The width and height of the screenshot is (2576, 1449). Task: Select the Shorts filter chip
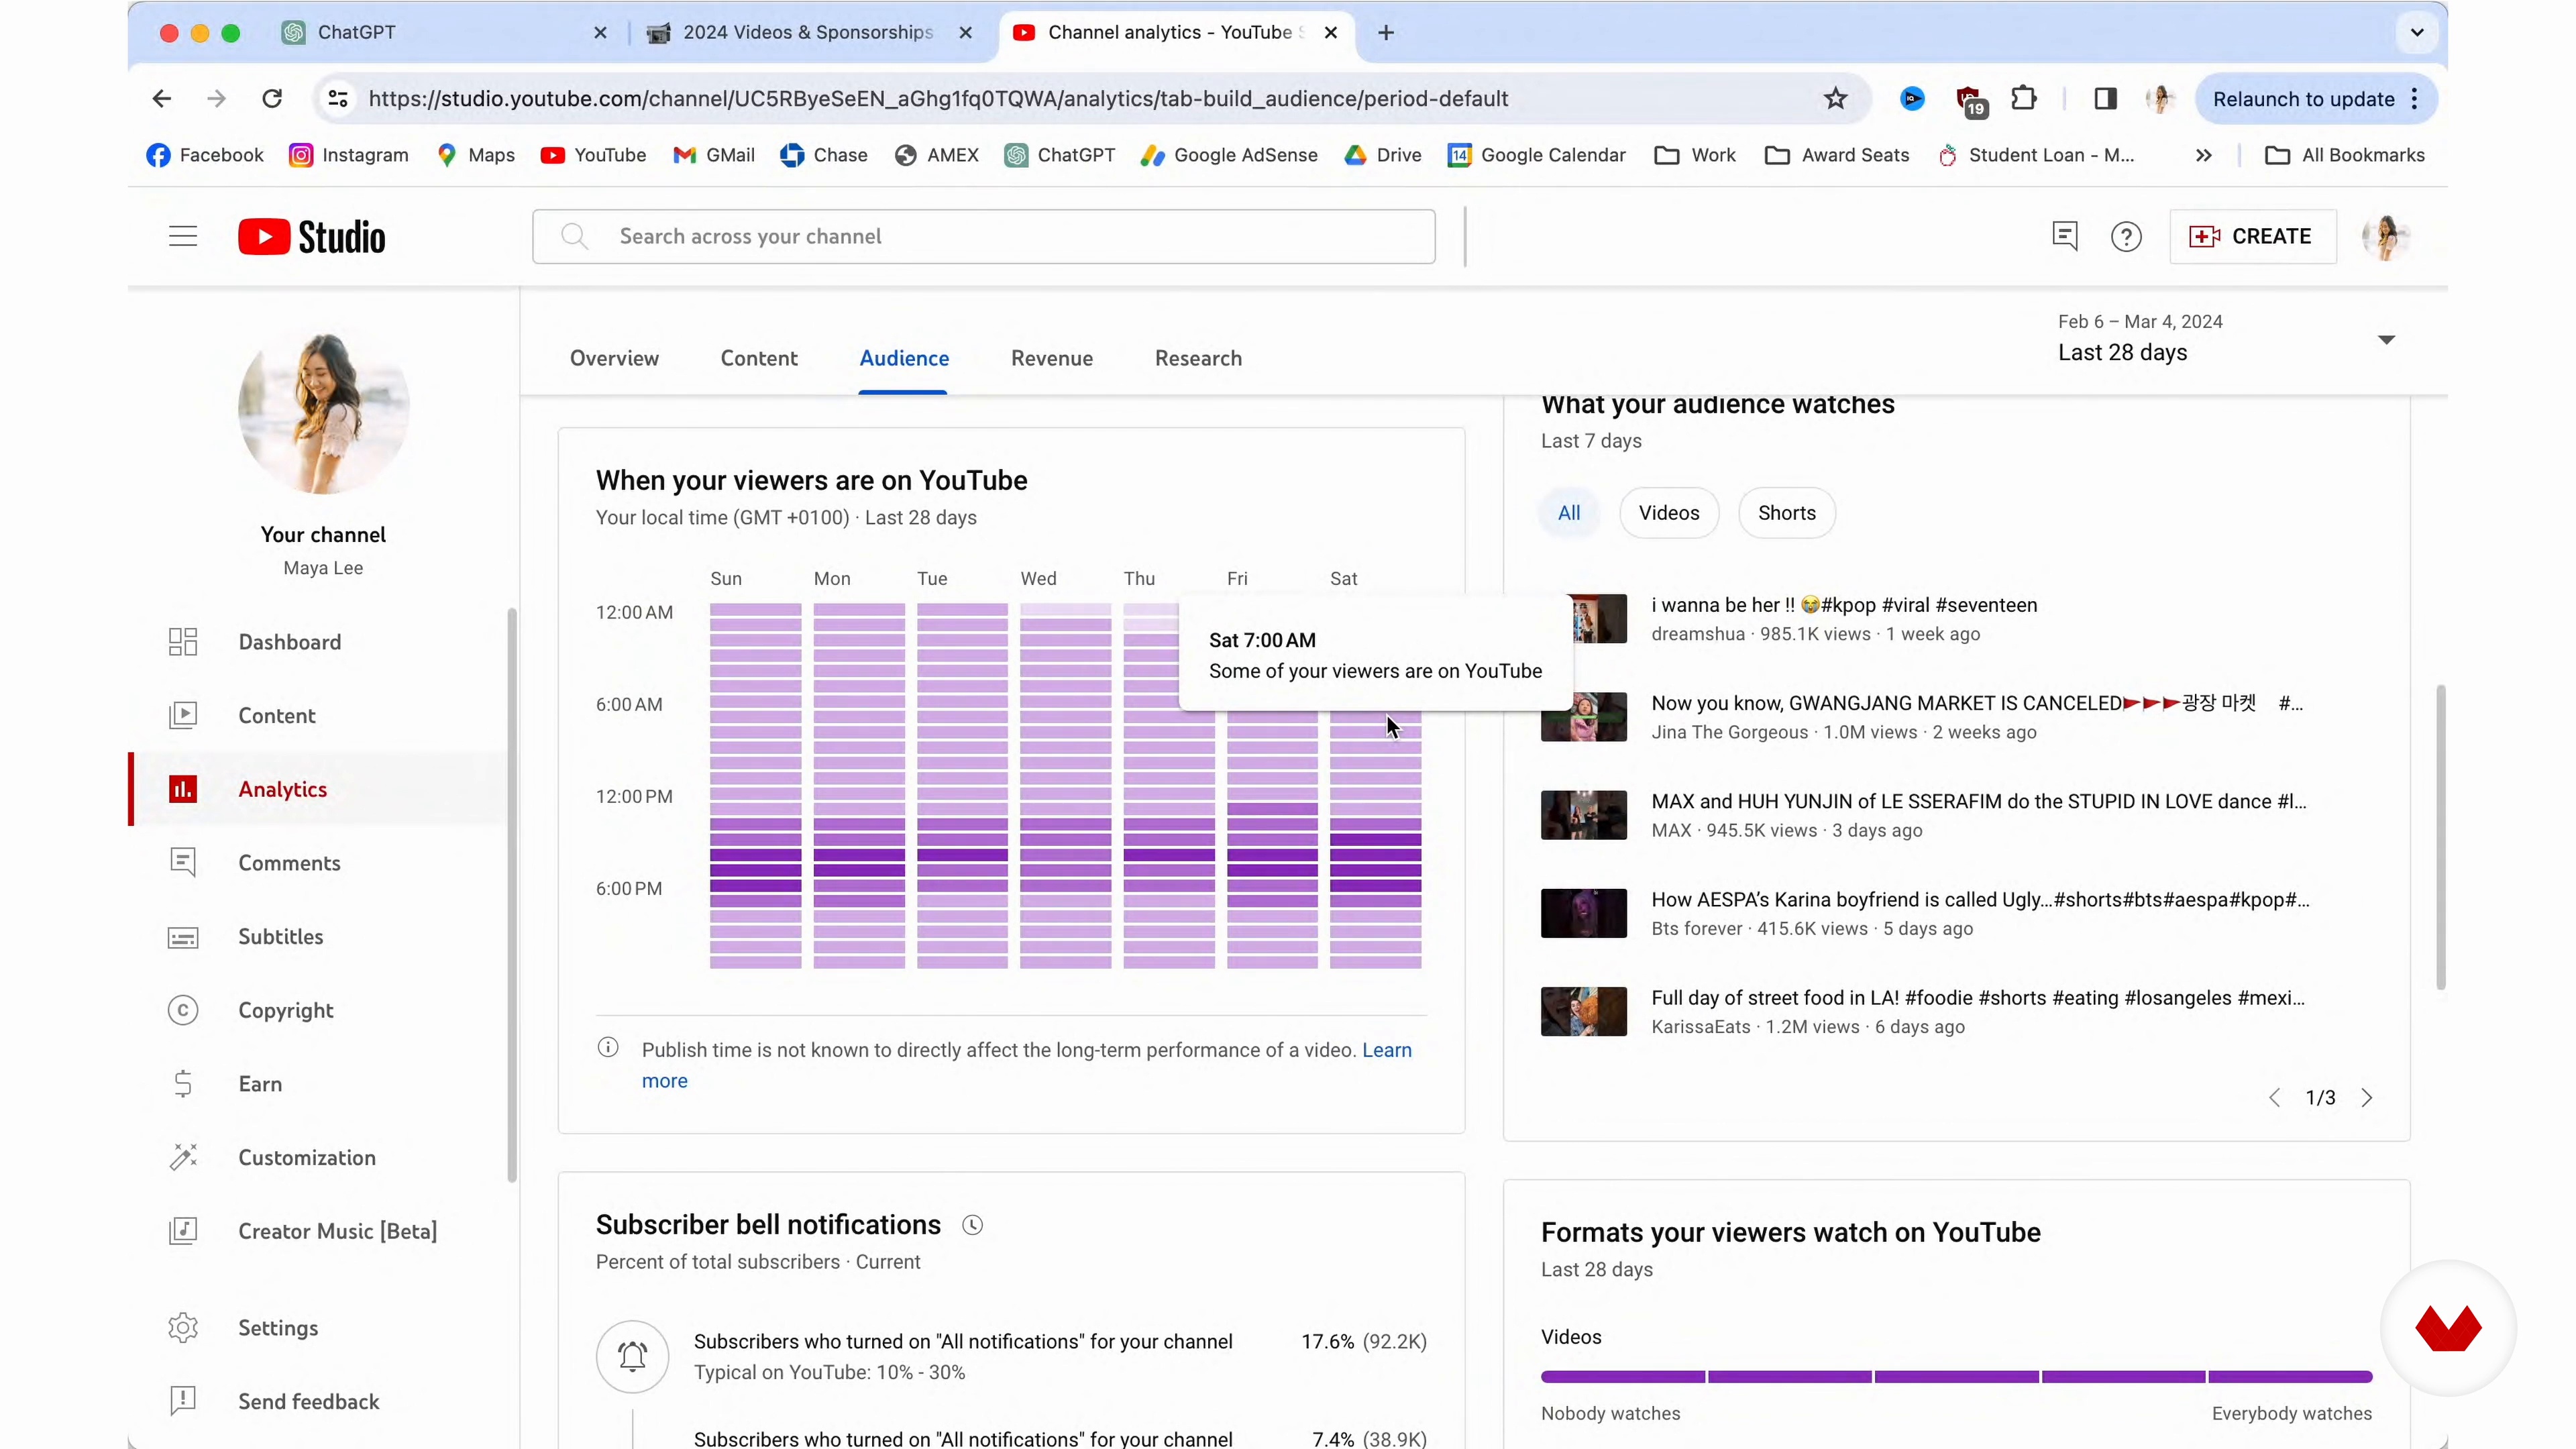point(1787,513)
